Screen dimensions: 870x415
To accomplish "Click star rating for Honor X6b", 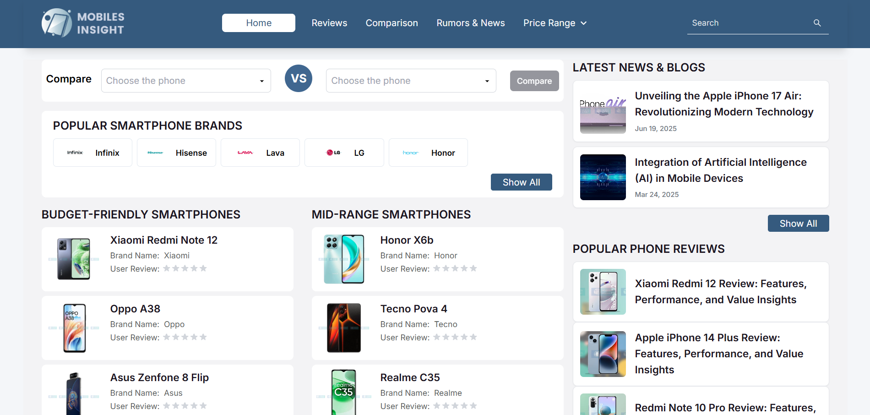I will (455, 268).
